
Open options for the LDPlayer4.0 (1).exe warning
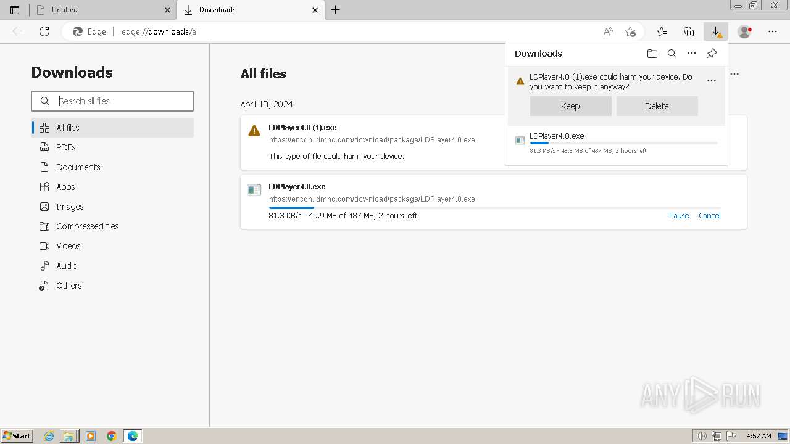(x=712, y=81)
